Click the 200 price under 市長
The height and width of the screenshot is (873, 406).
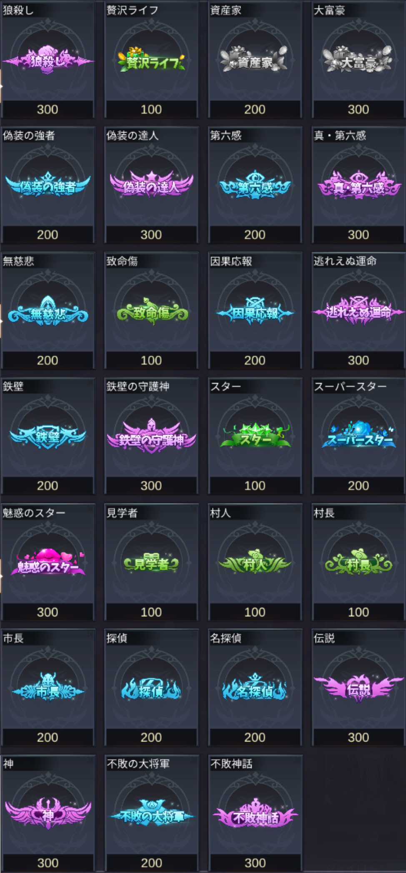(x=48, y=737)
